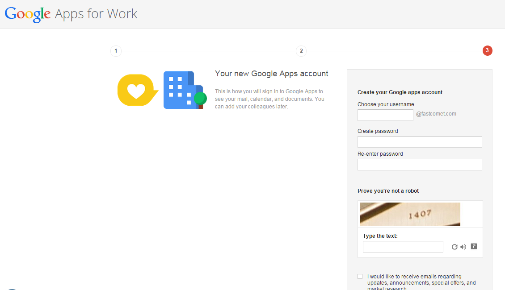Image resolution: width=505 pixels, height=290 pixels.
Task: Play the audio version of the CAPTCHA
Action: click(463, 246)
